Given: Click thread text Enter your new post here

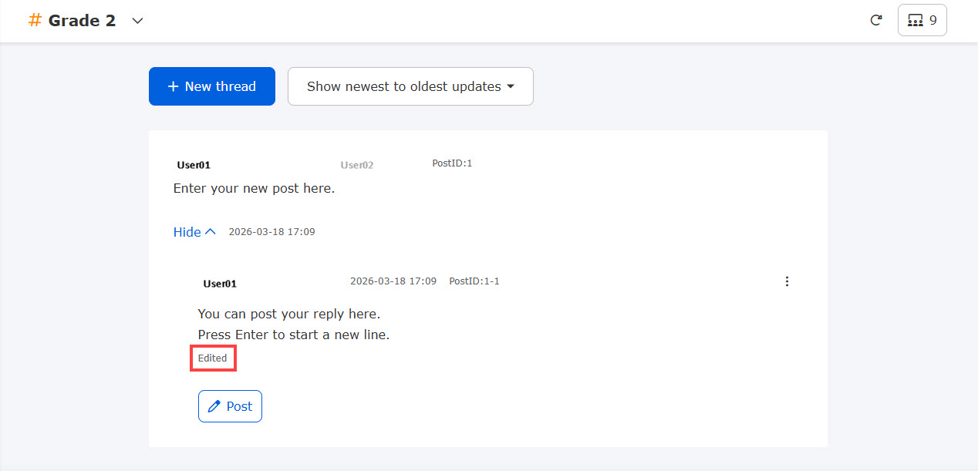Looking at the screenshot, I should (254, 188).
